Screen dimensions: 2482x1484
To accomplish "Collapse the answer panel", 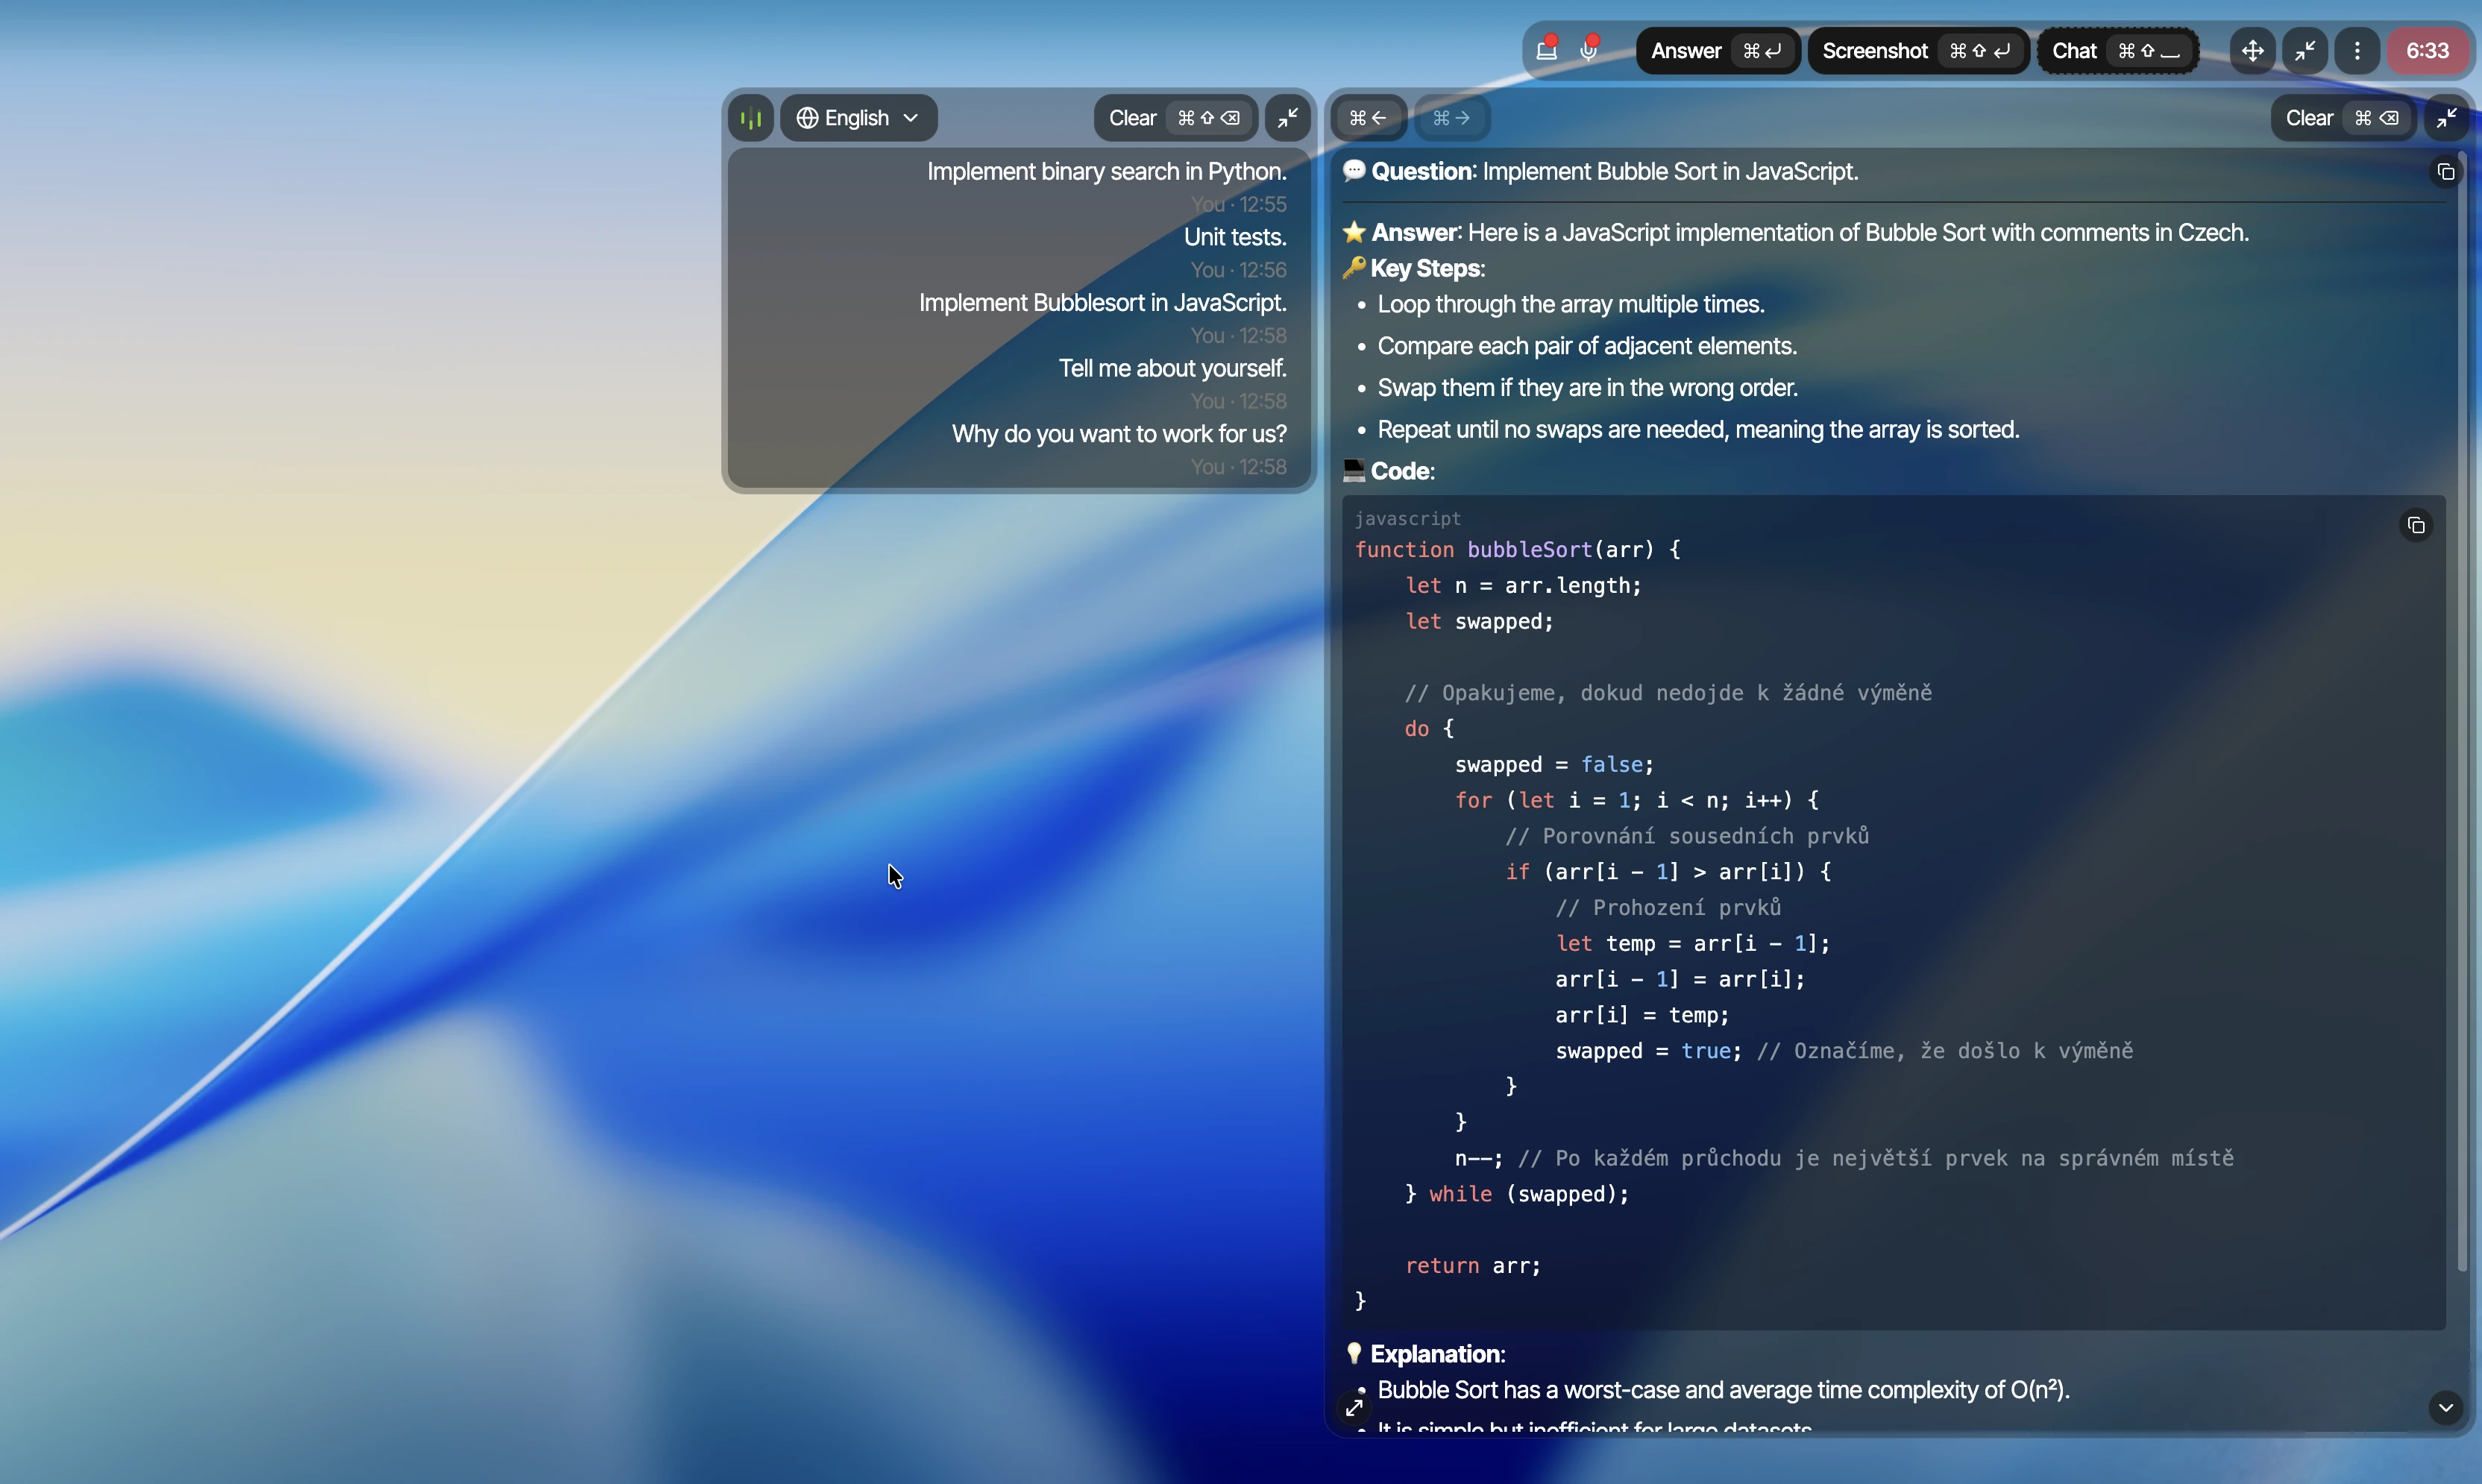I will coord(2447,118).
